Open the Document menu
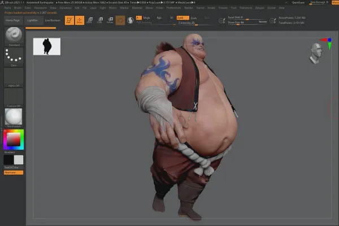This screenshot has width=339, height=226. pos(41,8)
